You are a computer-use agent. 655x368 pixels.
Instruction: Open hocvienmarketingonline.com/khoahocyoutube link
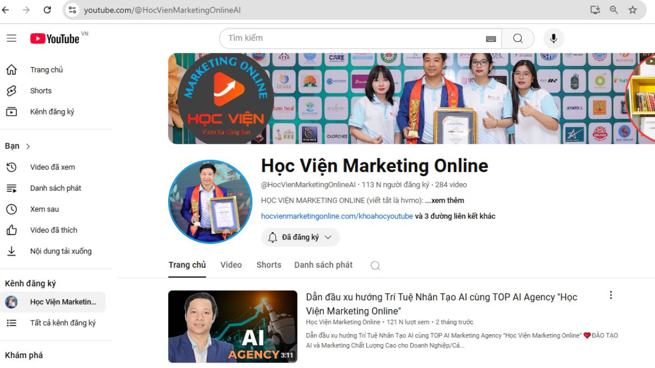[x=337, y=216]
